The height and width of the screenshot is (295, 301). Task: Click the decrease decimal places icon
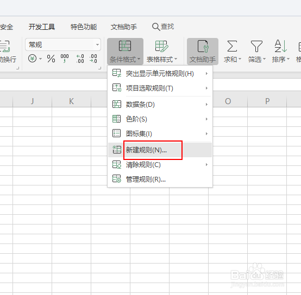[93, 59]
